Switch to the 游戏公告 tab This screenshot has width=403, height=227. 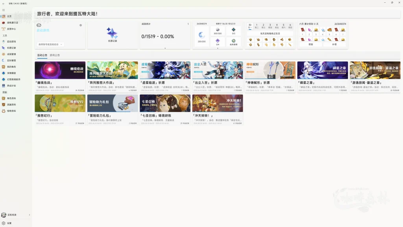pyautogui.click(x=55, y=56)
